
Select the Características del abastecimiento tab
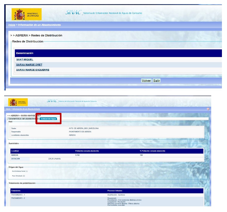tap(22, 119)
